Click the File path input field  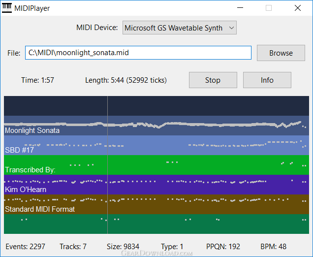[x=138, y=53]
